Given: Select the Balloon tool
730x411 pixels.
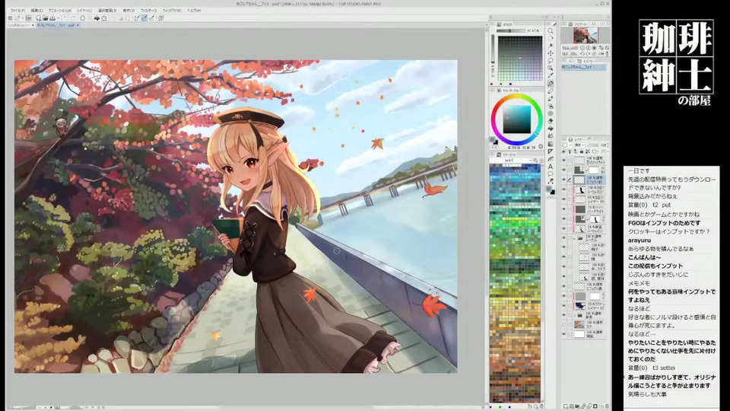Looking at the screenshot, I should point(551,174).
